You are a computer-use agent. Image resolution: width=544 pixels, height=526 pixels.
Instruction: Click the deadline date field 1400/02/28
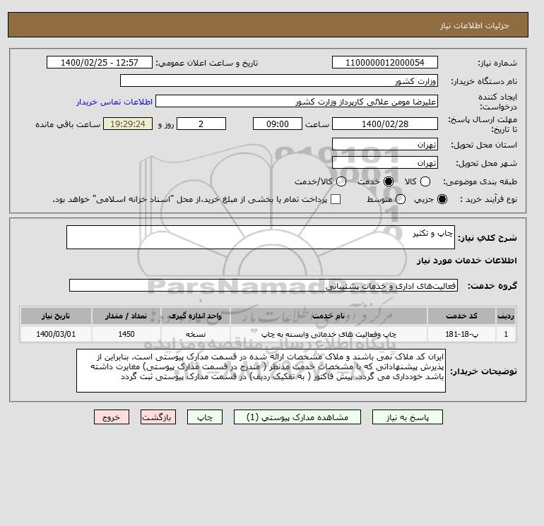pos(385,124)
